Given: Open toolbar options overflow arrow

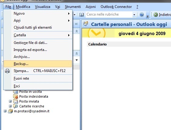Looking at the screenshot, I should [148, 16].
